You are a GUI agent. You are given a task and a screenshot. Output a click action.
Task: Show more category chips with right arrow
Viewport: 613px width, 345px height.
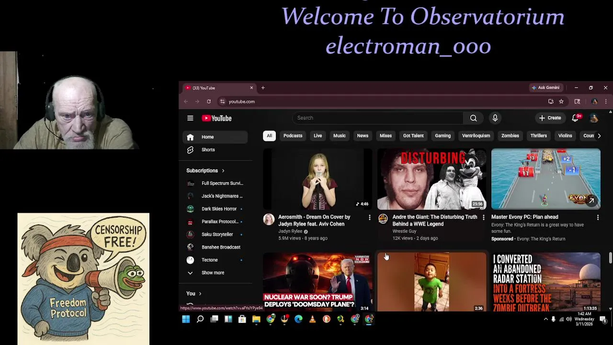[599, 136]
